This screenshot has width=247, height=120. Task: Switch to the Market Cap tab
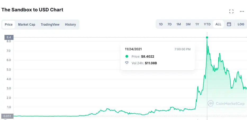[27, 25]
